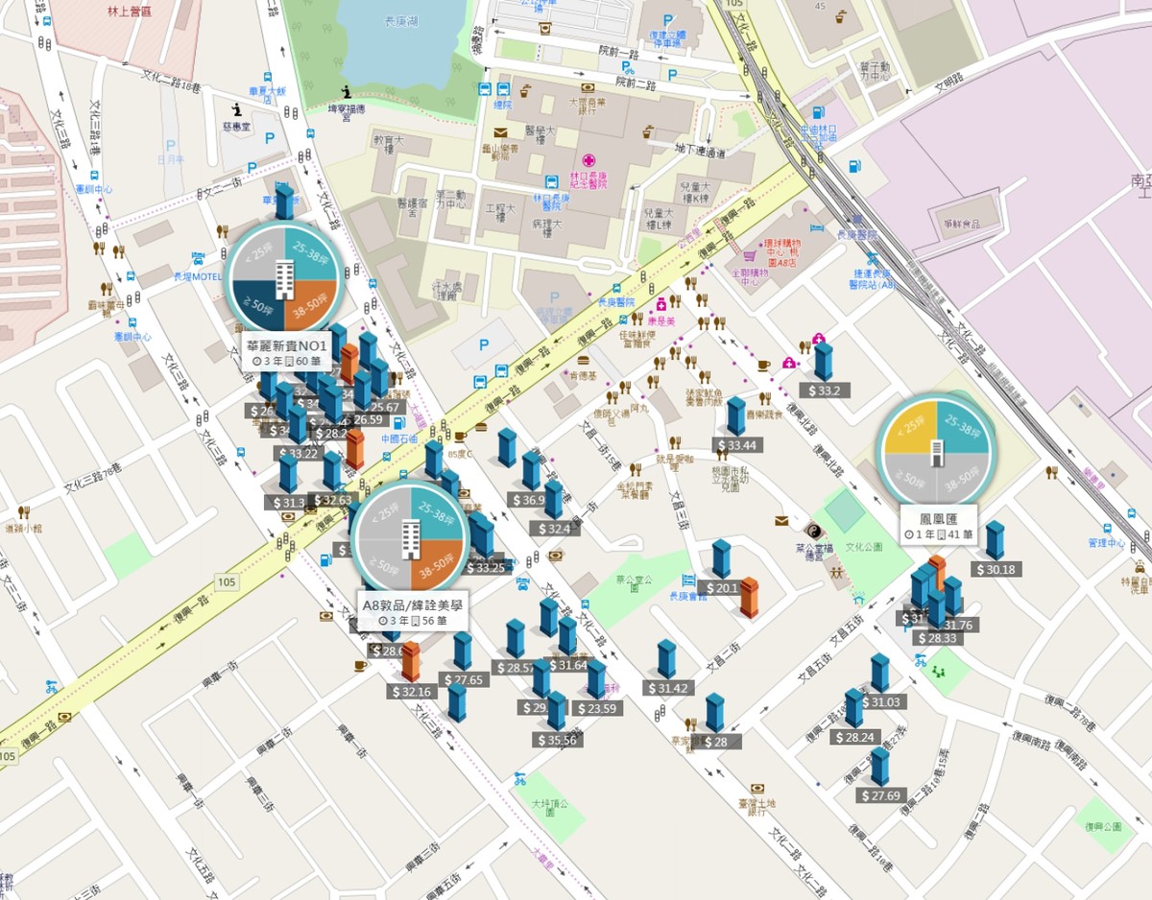Select the orange building above $32.16
The height and width of the screenshot is (900, 1152).
click(x=411, y=662)
